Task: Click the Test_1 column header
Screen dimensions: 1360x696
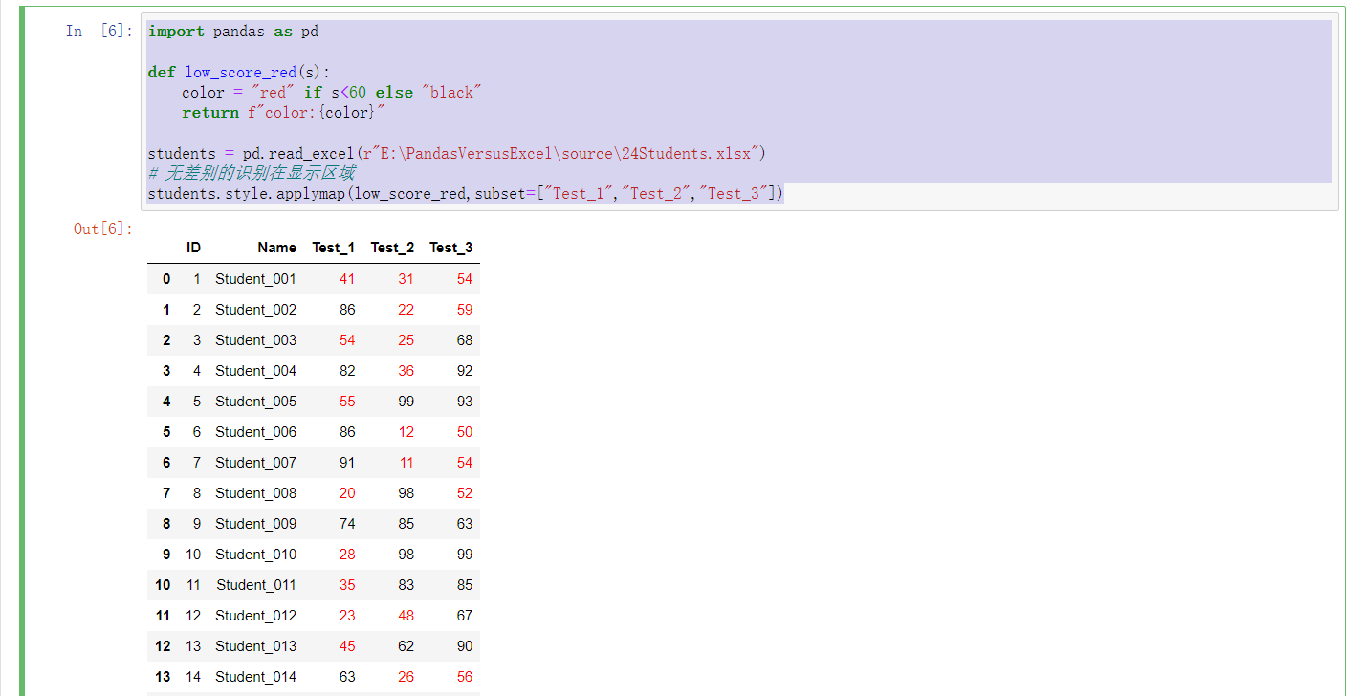Action: click(333, 248)
